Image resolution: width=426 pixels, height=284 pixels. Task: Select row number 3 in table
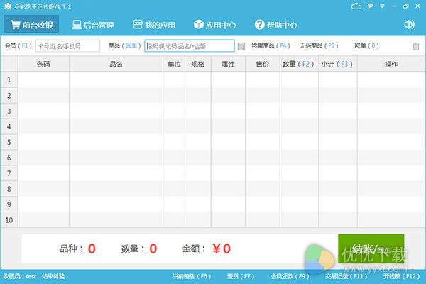(9, 111)
